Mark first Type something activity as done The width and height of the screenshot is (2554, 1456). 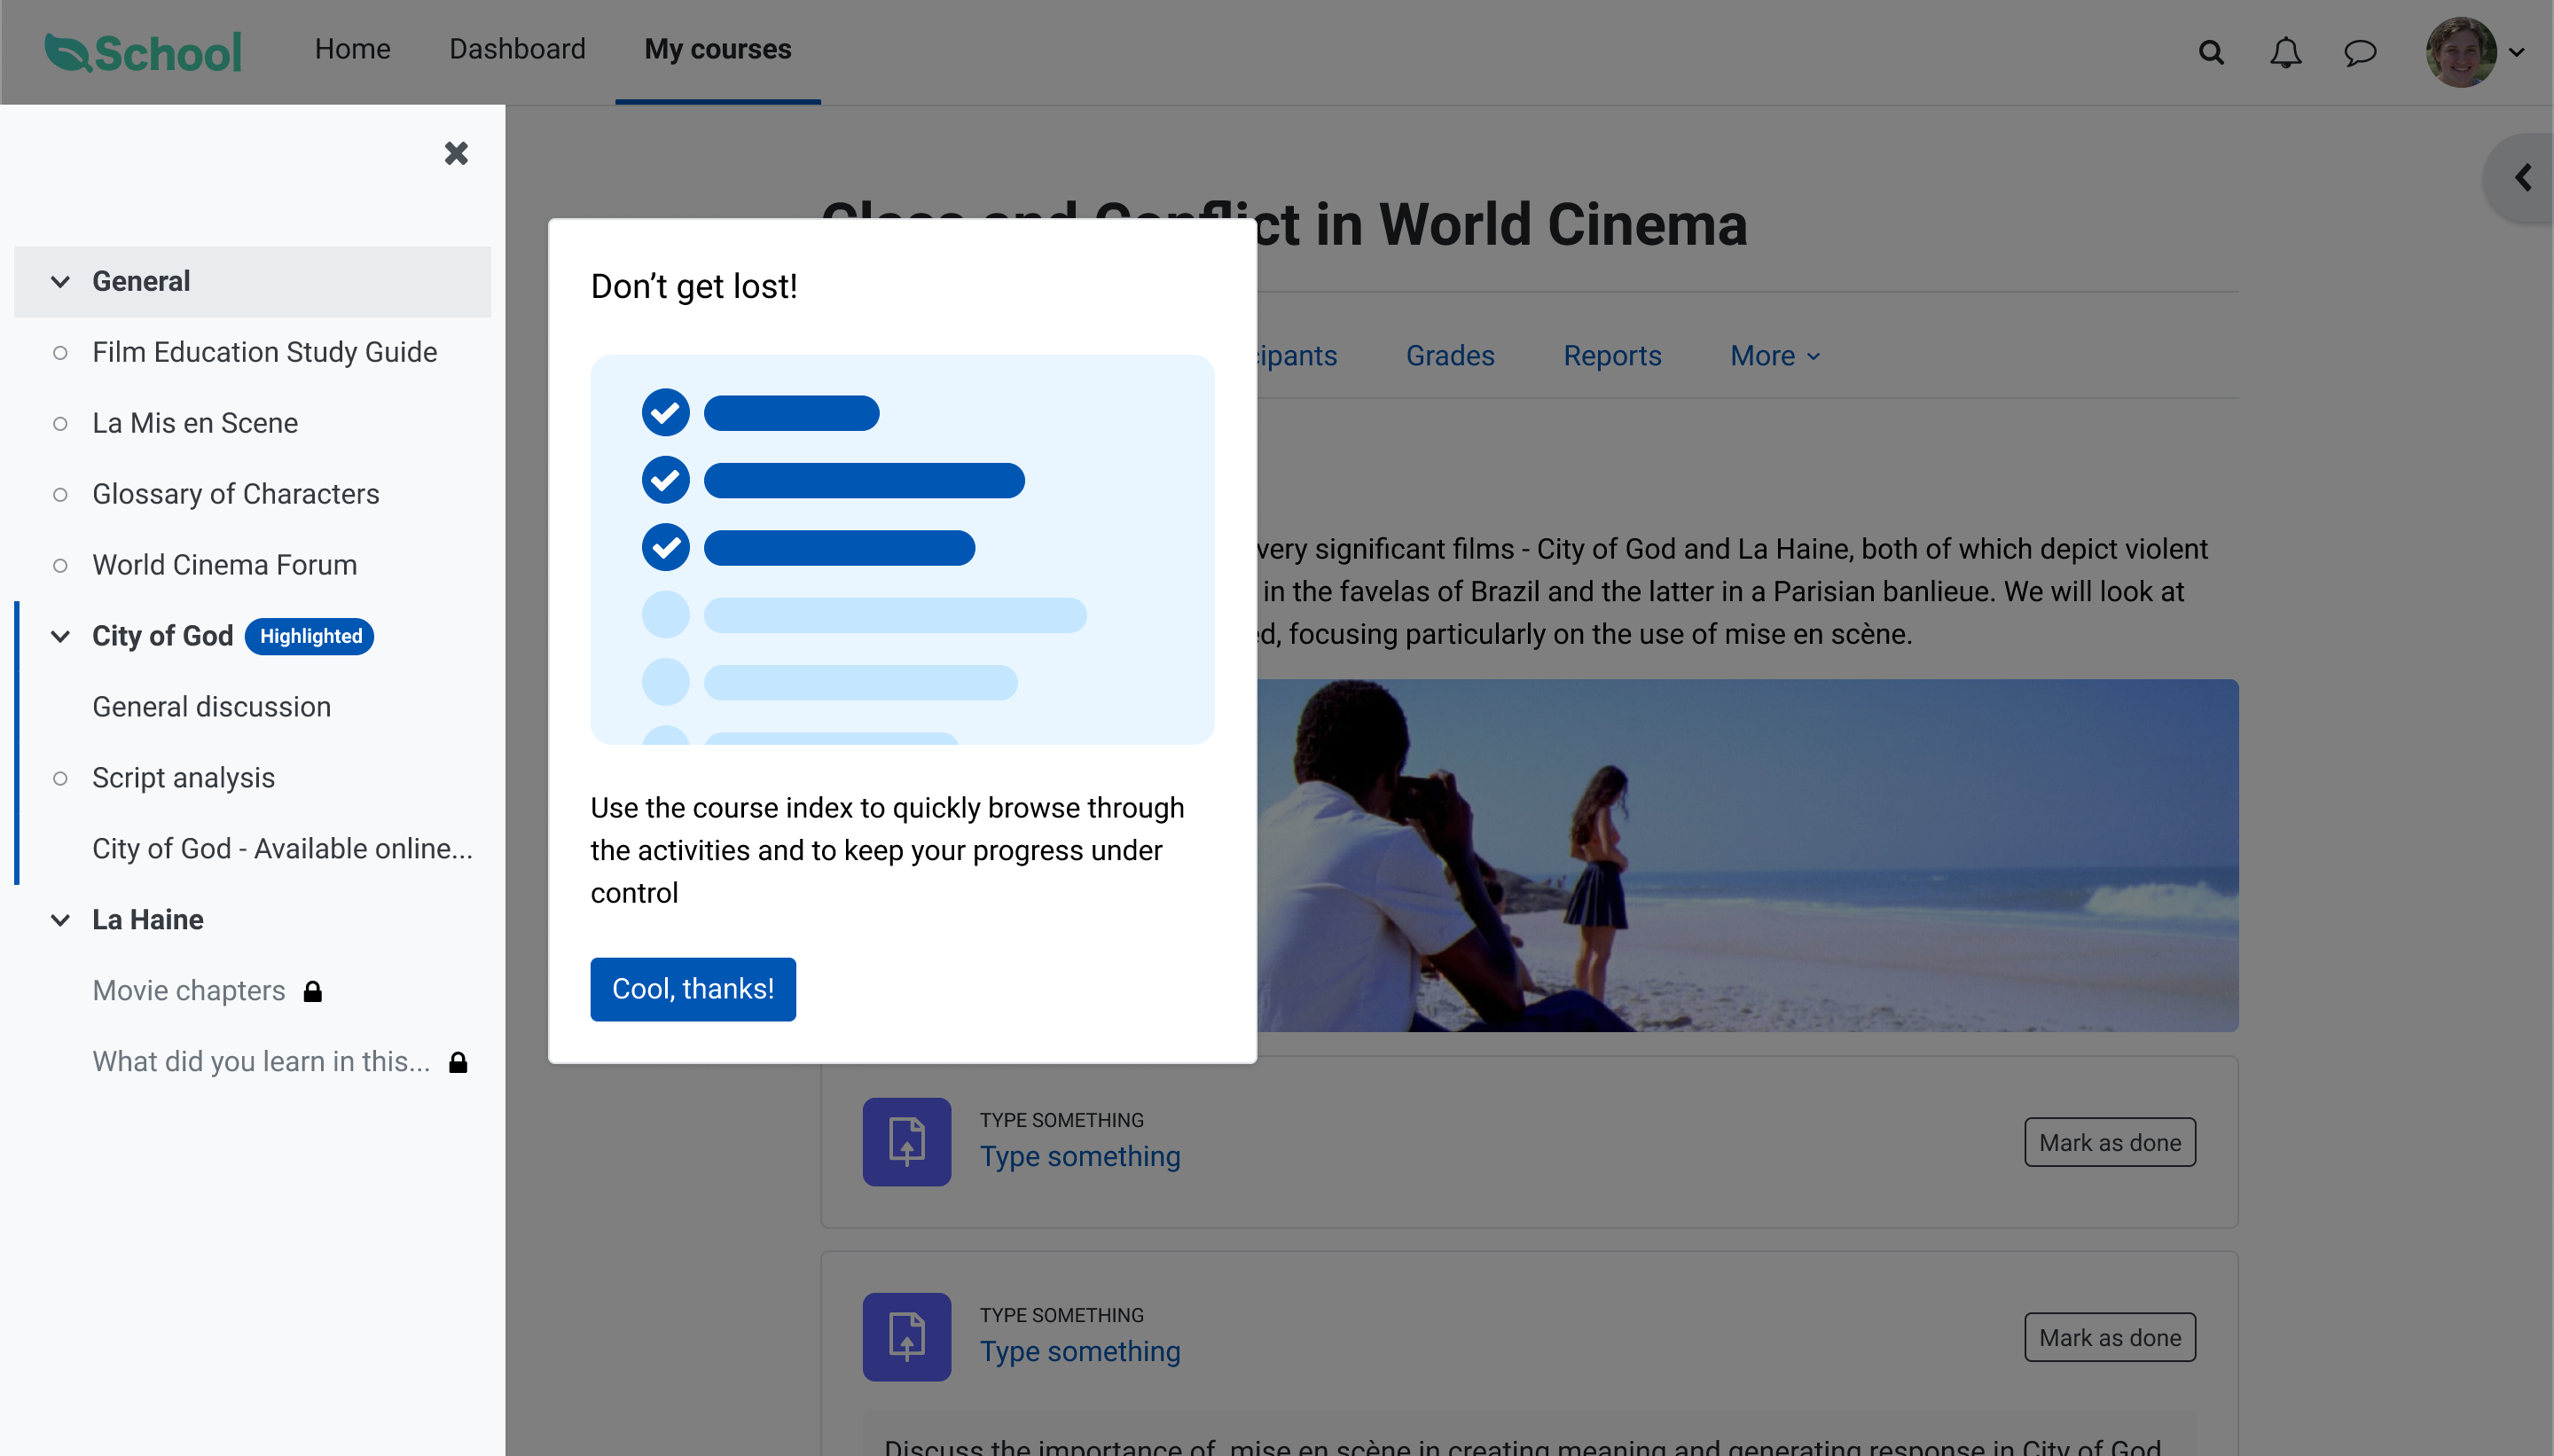[x=2110, y=1142]
